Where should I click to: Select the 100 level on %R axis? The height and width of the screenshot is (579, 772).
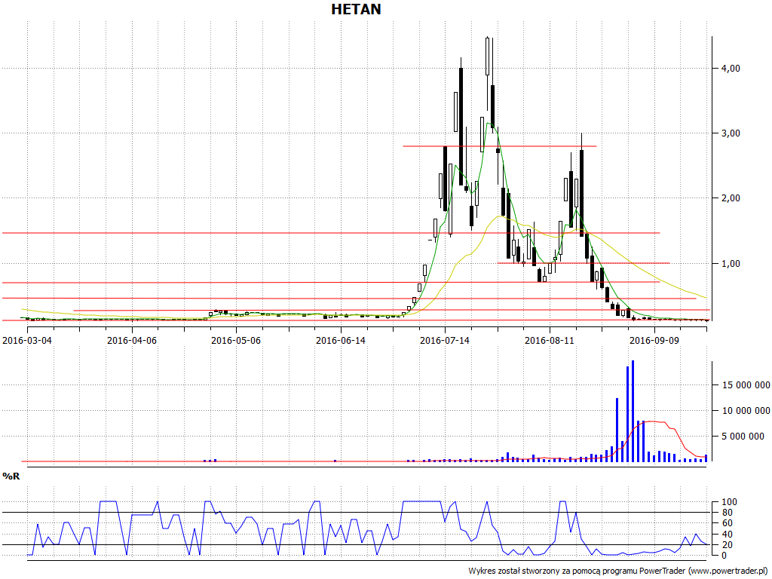729,502
